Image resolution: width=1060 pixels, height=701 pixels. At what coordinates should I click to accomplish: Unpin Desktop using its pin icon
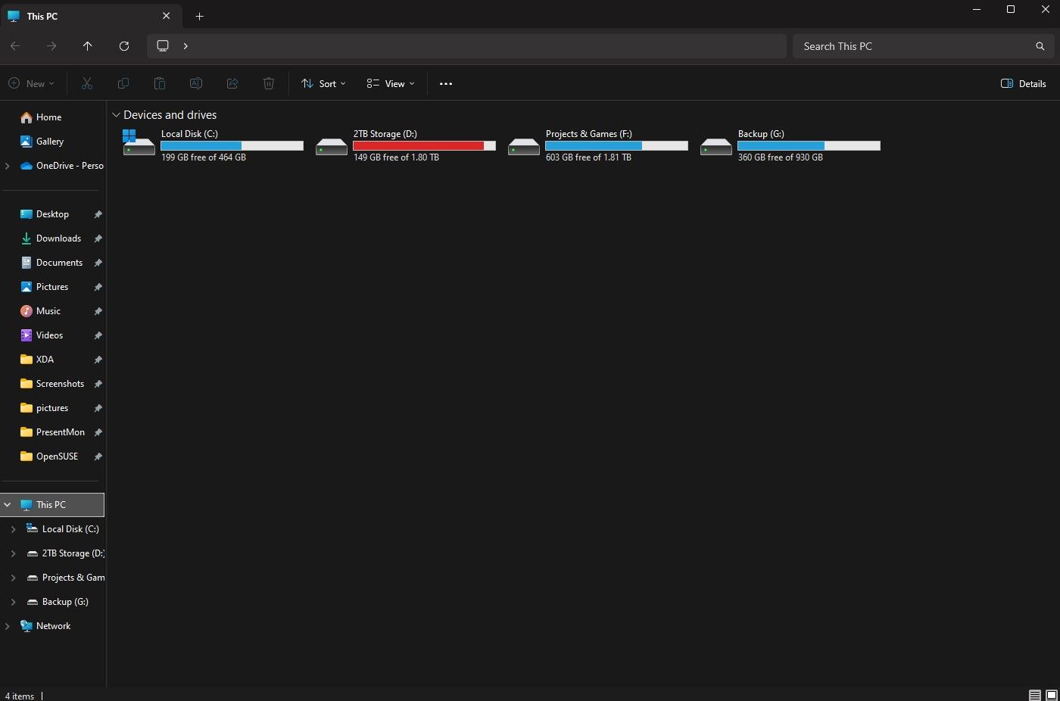point(98,214)
